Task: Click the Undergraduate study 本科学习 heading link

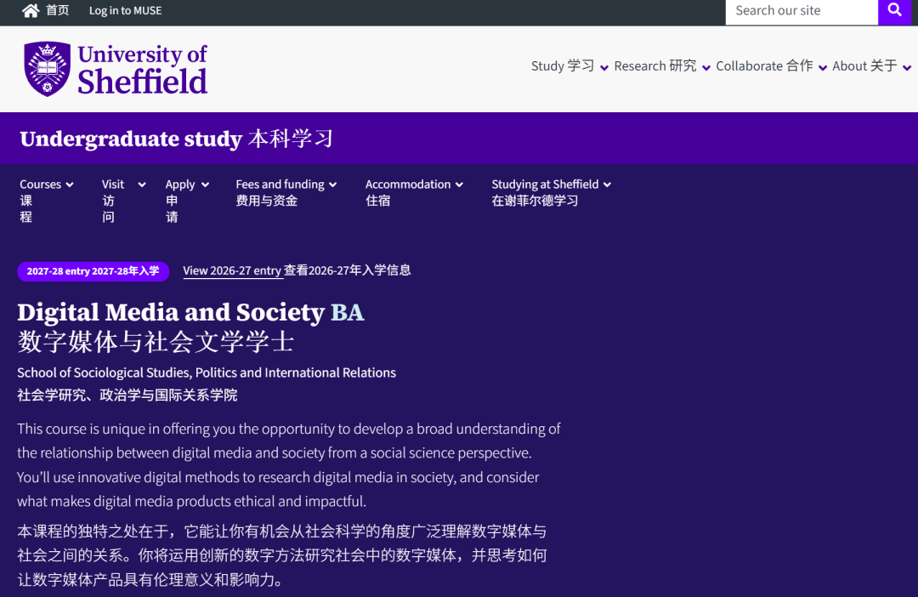Action: [176, 139]
